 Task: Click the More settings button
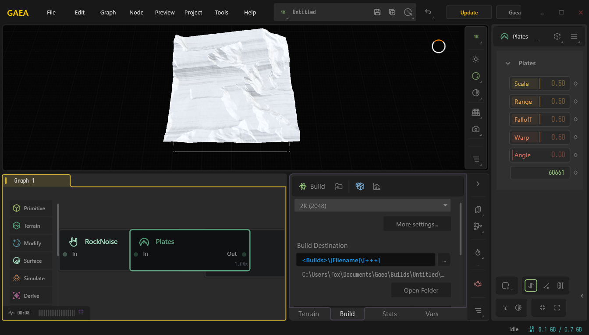[417, 224]
